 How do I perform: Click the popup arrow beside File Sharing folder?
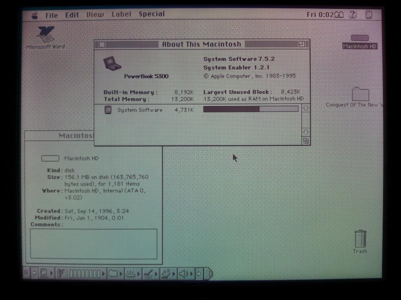(x=121, y=274)
